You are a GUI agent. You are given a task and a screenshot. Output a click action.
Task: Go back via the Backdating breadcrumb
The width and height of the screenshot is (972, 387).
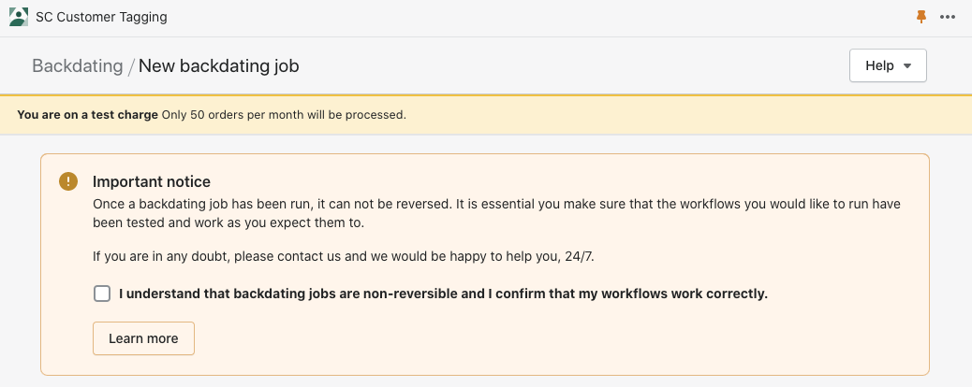(78, 65)
